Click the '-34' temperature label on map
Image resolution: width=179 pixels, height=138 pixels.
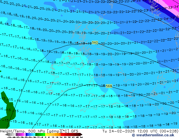[x=176, y=7]
